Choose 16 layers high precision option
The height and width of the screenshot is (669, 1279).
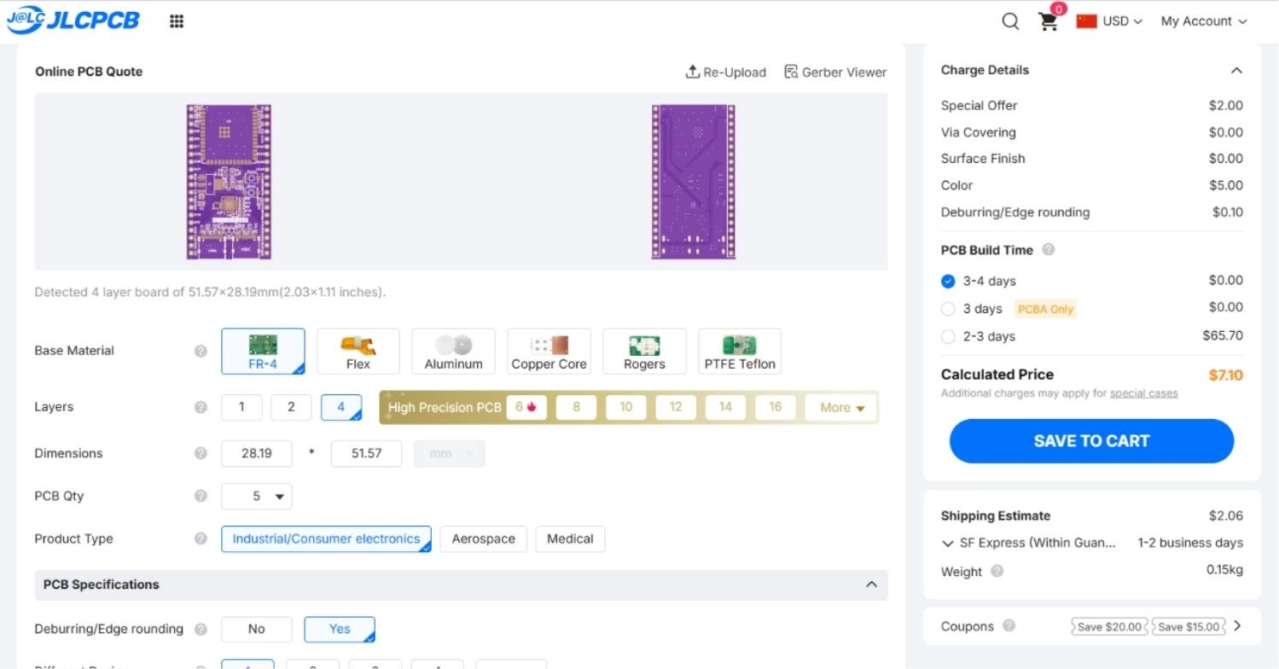[775, 407]
